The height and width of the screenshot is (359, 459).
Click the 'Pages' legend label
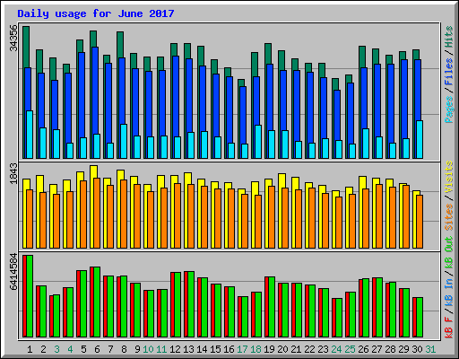(x=449, y=109)
